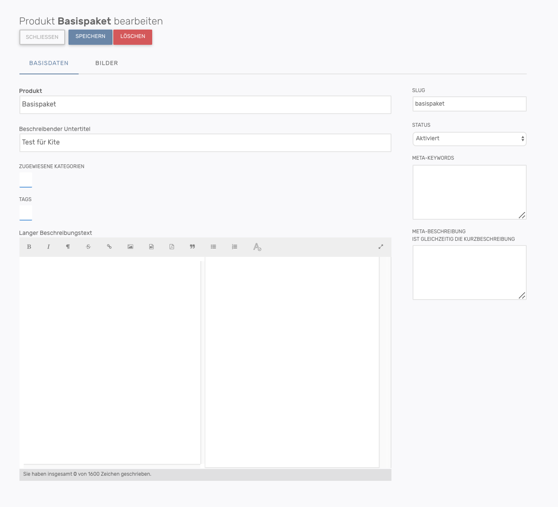Expand the editor to fullscreen
Screen dimensions: 558x507
pos(380,247)
